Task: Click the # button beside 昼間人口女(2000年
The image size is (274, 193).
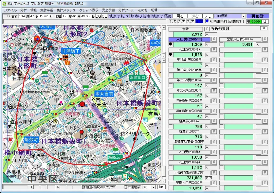Action: (x=265, y=39)
